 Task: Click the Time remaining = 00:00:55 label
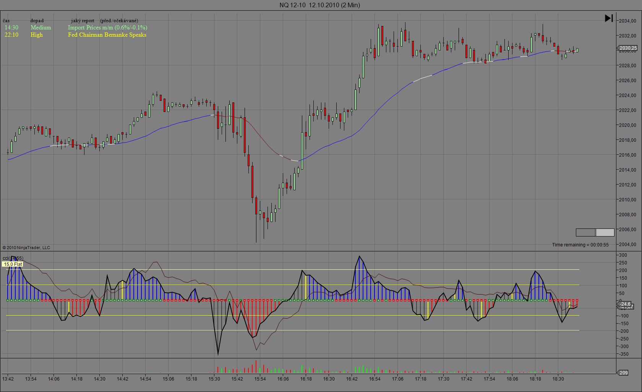click(580, 245)
